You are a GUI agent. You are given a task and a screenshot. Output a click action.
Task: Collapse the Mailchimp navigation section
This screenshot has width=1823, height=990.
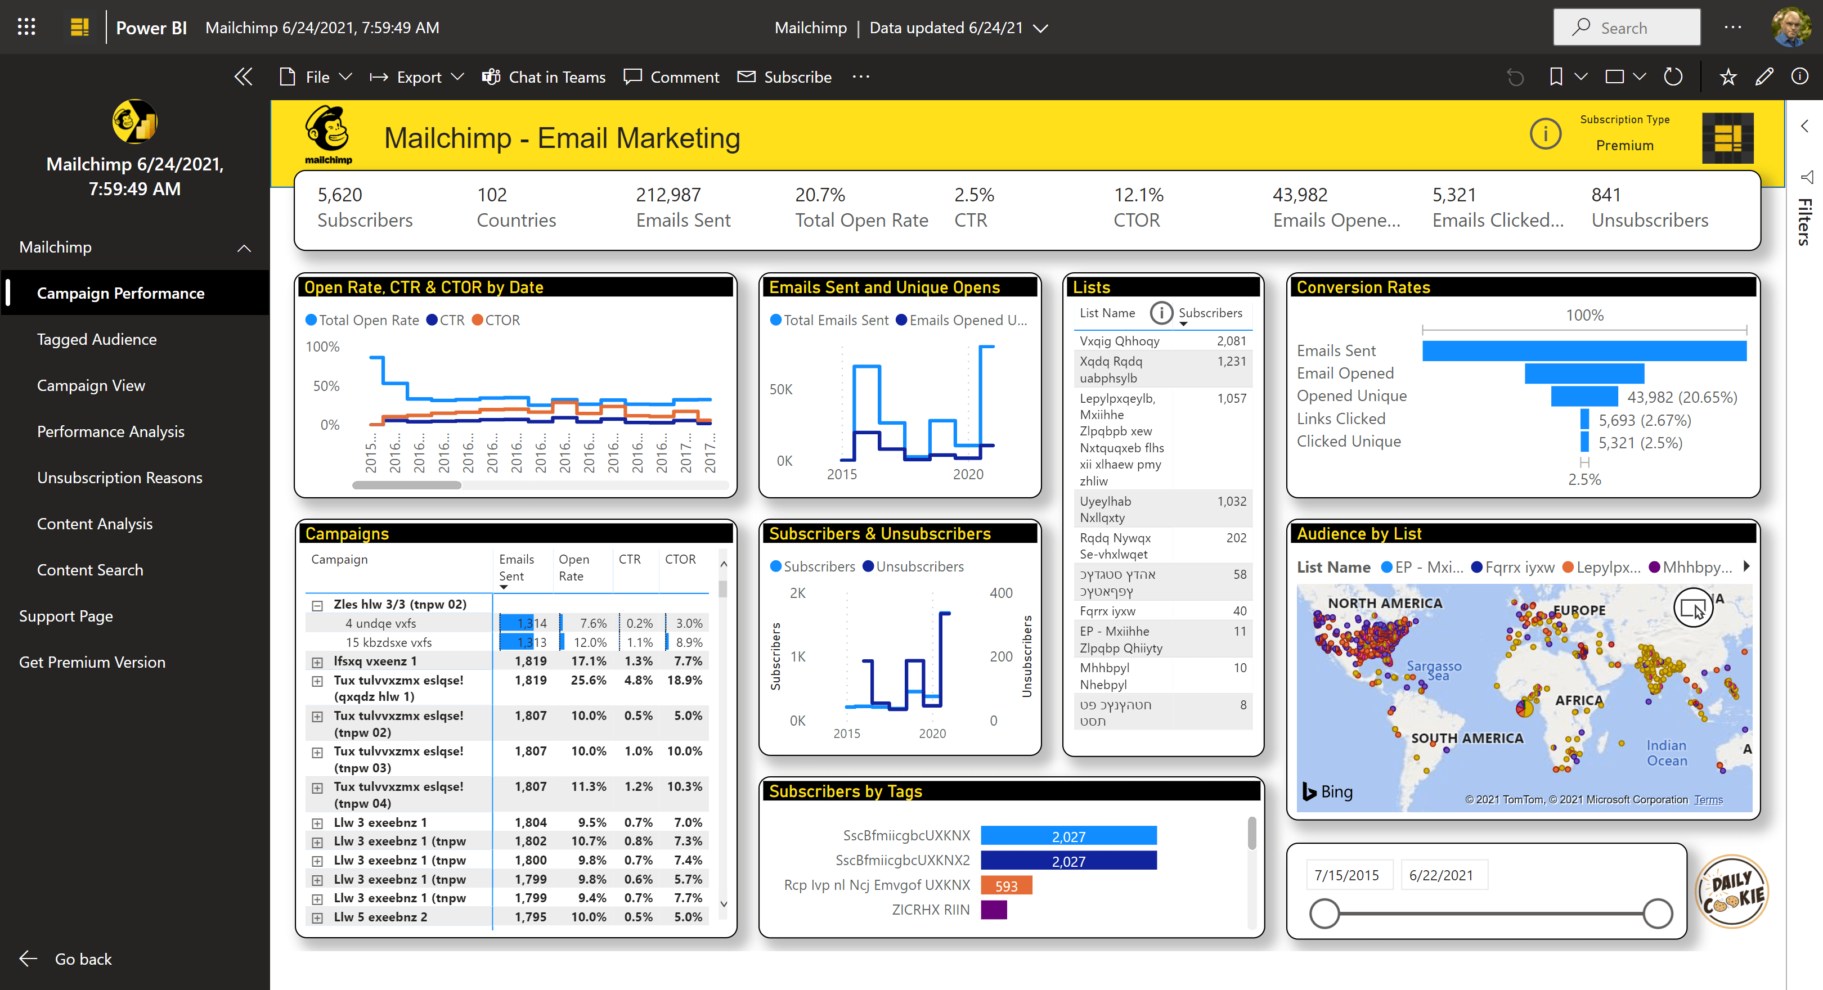(x=244, y=247)
